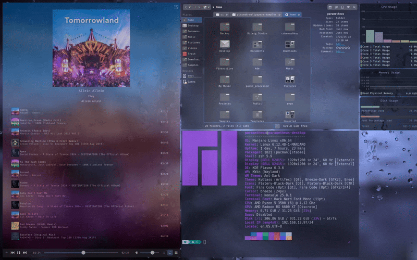Viewport: 417px width, 260px height.
Task: Select the FiraxisLive folder
Action: point(225,63)
